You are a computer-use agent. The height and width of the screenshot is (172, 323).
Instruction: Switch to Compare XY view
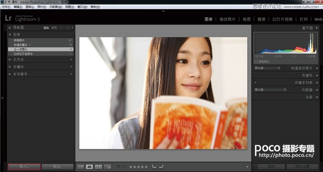(98, 167)
